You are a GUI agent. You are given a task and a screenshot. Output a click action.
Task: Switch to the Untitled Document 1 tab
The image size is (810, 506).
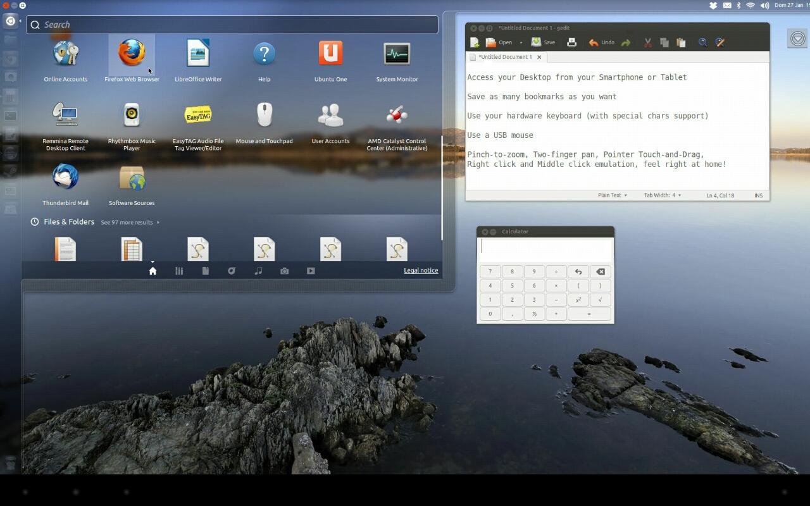(506, 56)
